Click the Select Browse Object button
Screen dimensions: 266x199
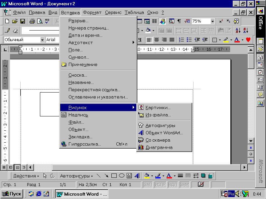pyautogui.click(x=251, y=154)
